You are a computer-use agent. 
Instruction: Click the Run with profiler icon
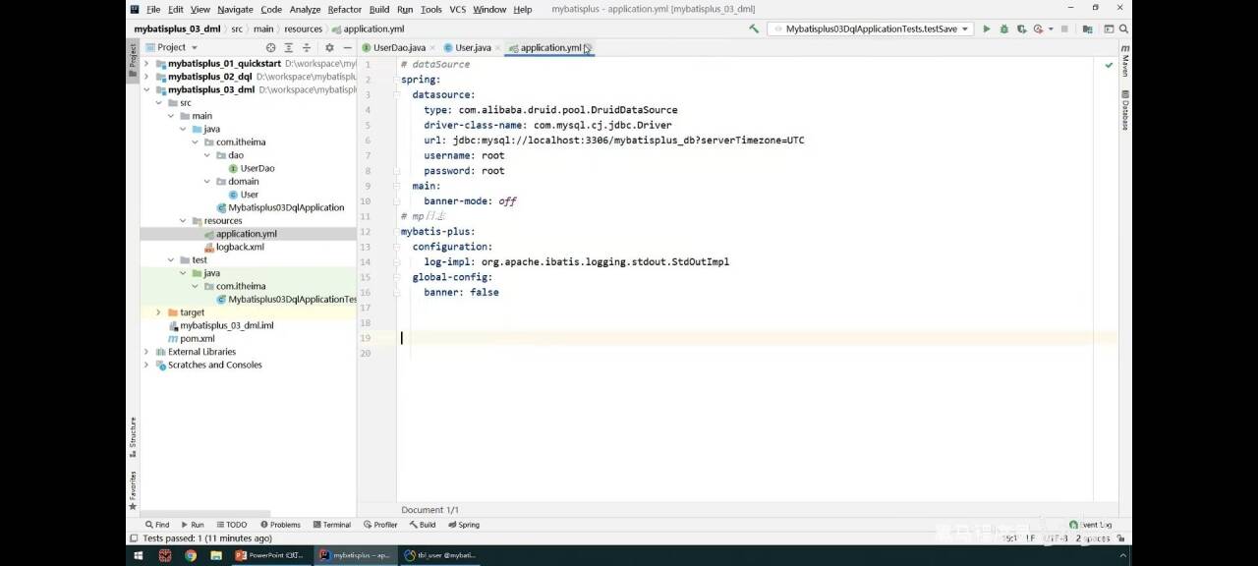tap(1038, 29)
